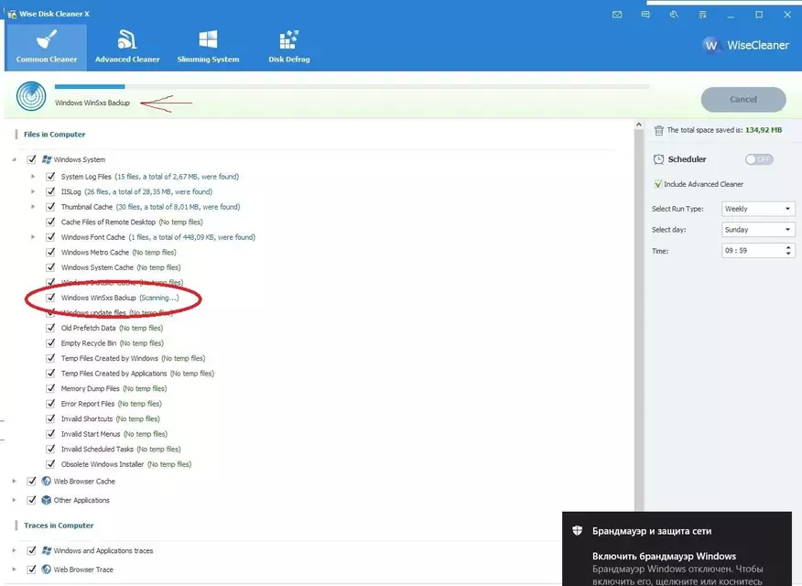
Task: Click the Web Browser Trace globe icon
Action: point(47,570)
